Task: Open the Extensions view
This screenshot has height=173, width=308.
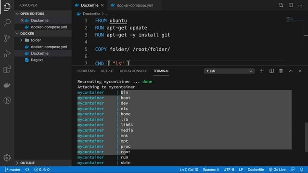Action: (x=7, y=69)
